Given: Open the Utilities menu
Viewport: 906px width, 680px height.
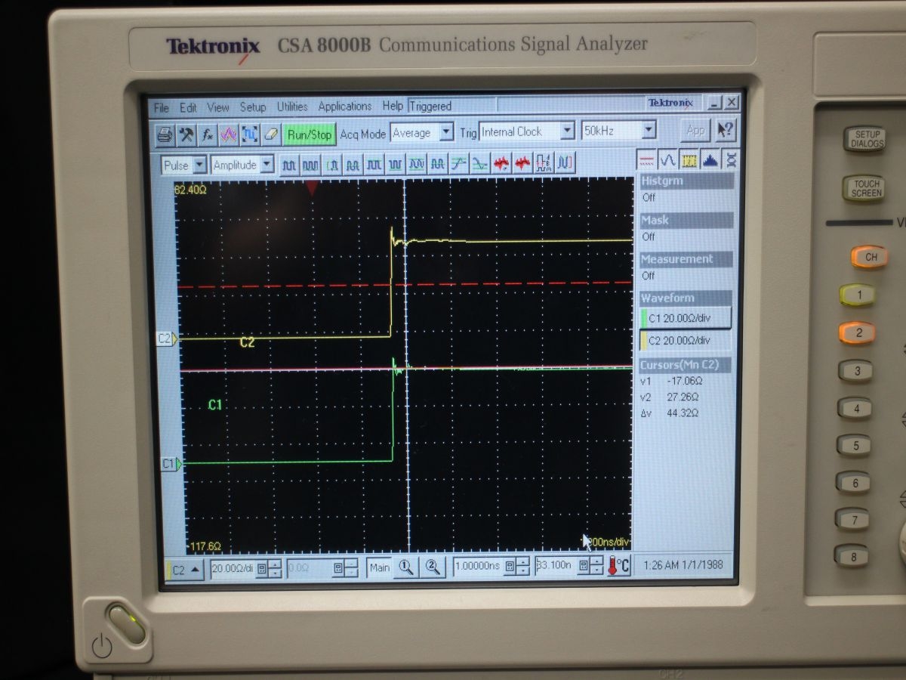Looking at the screenshot, I should (292, 107).
